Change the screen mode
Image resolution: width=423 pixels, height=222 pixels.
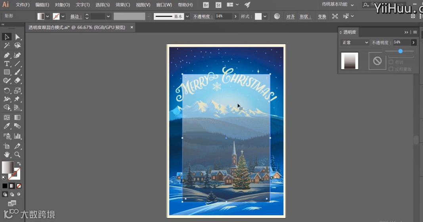click(12, 203)
